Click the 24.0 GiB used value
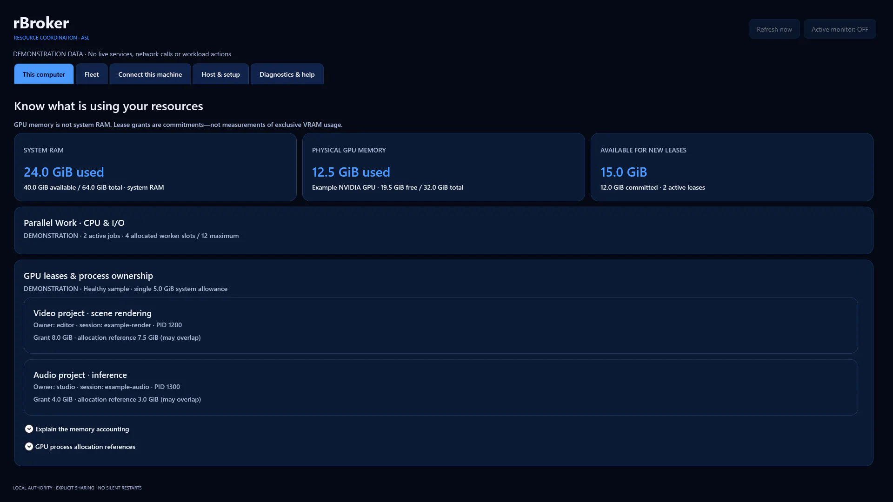This screenshot has height=502, width=893. (x=64, y=172)
